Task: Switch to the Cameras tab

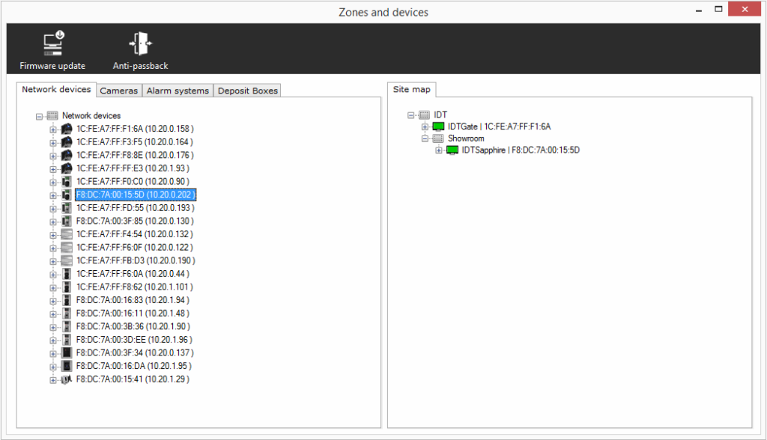Action: click(119, 91)
